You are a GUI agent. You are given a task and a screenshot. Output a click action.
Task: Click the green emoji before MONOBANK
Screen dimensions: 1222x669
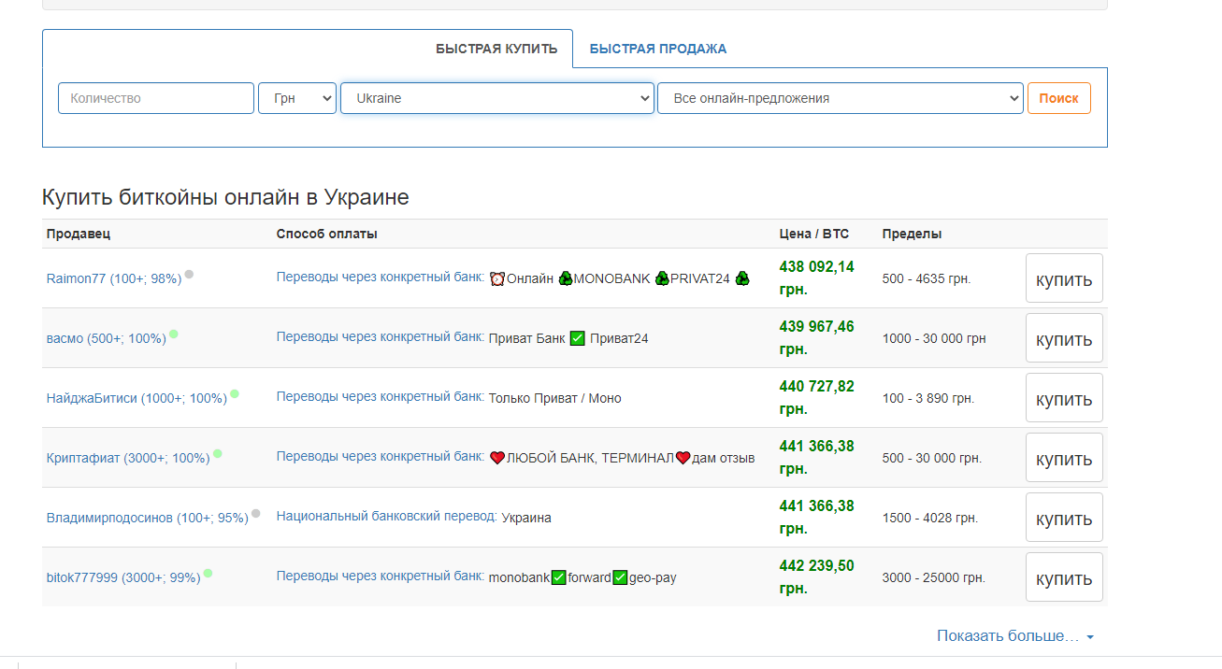(x=566, y=278)
